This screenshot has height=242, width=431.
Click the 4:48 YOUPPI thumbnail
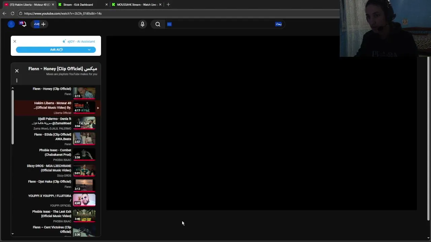[84, 200]
